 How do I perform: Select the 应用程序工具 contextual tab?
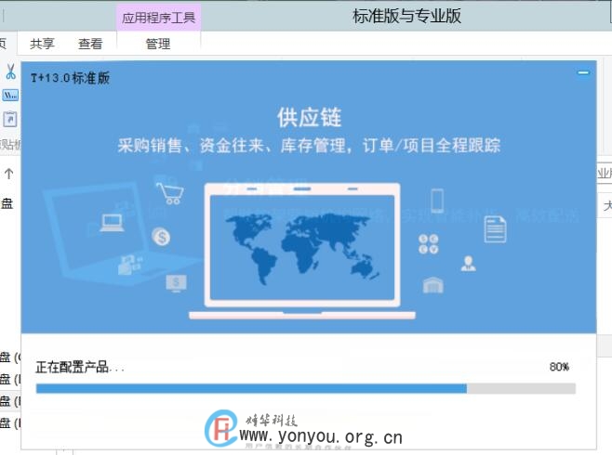(158, 18)
